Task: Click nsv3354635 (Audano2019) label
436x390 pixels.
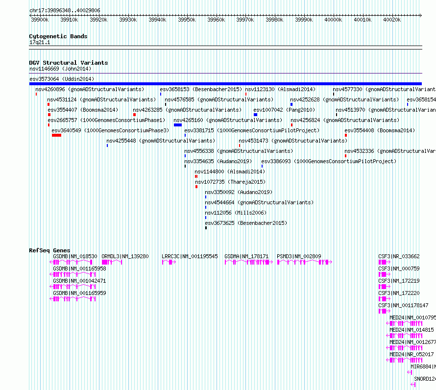Action: pyautogui.click(x=218, y=161)
